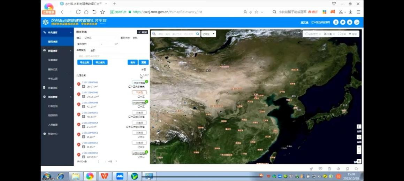404x181 pixels.
Task: Reload the page with browser refresh icon
Action: click(x=78, y=12)
